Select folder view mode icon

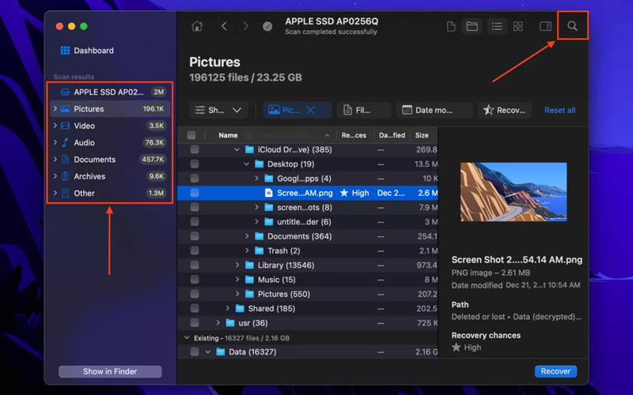[x=472, y=26]
